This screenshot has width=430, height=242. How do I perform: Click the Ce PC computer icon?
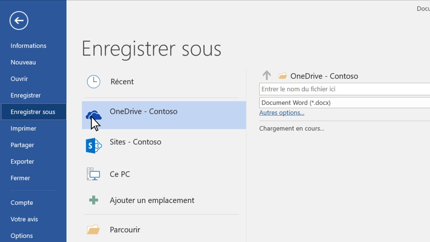pyautogui.click(x=93, y=174)
